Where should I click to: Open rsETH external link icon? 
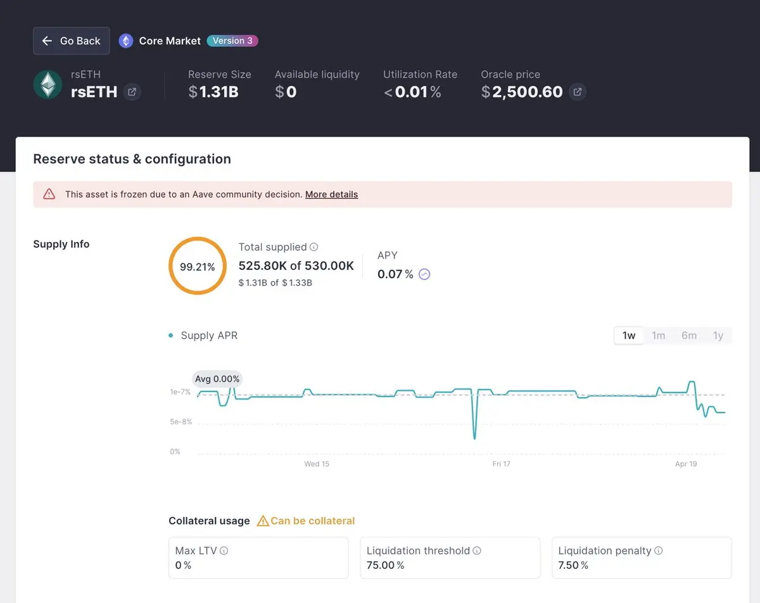(x=132, y=92)
